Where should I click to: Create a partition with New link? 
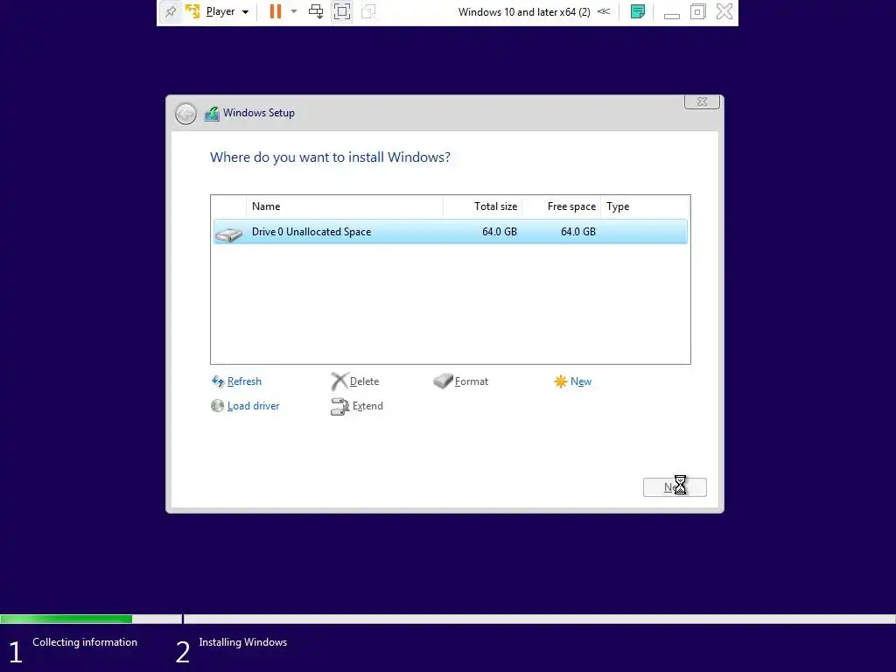tap(581, 381)
